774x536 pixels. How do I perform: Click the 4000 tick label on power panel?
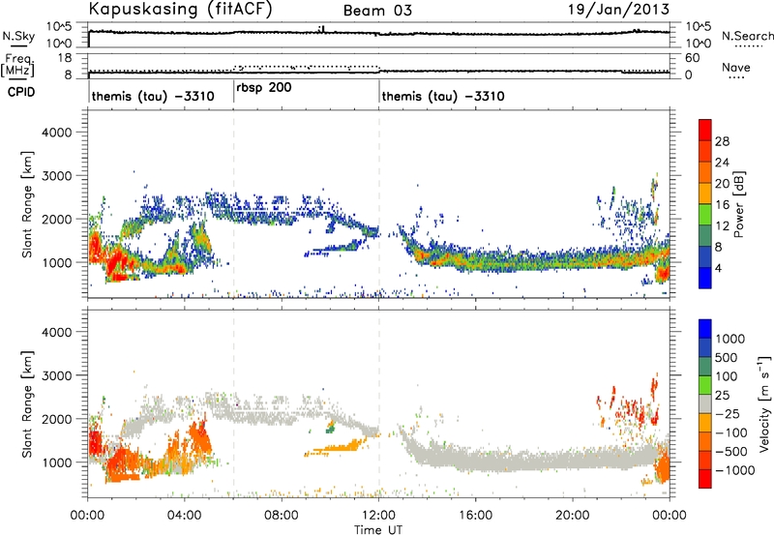[56, 133]
